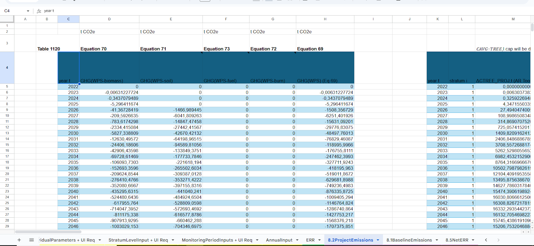
Task: Switch to StratumLevelInput + UI Req tab
Action: coord(138,240)
